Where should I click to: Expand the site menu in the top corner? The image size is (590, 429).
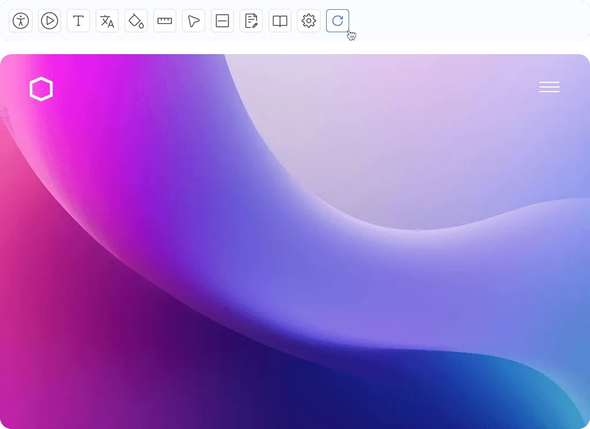pos(549,87)
